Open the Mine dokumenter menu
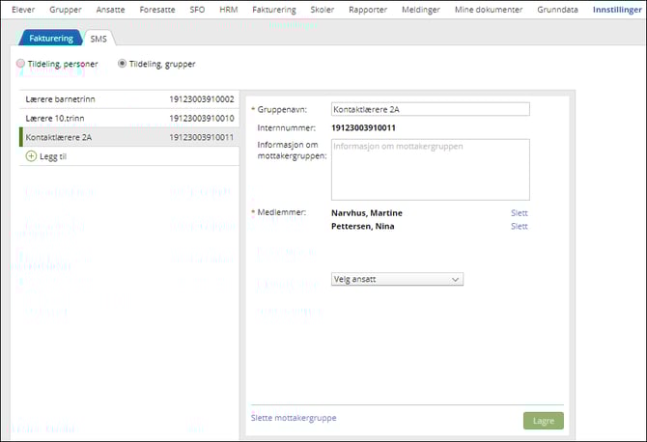This screenshot has width=647, height=442. 488,10
